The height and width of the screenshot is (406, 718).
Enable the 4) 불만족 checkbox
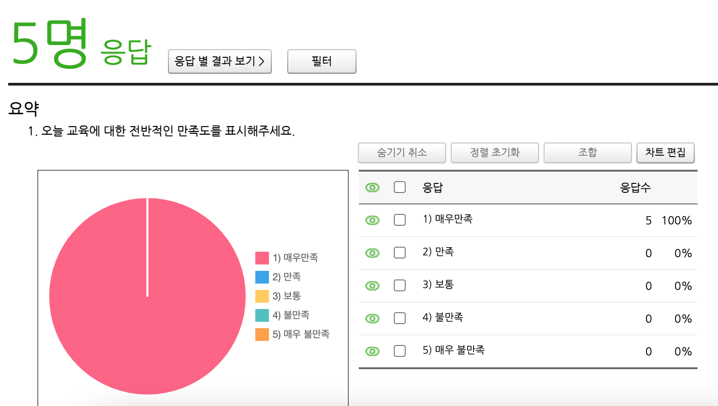pos(400,318)
